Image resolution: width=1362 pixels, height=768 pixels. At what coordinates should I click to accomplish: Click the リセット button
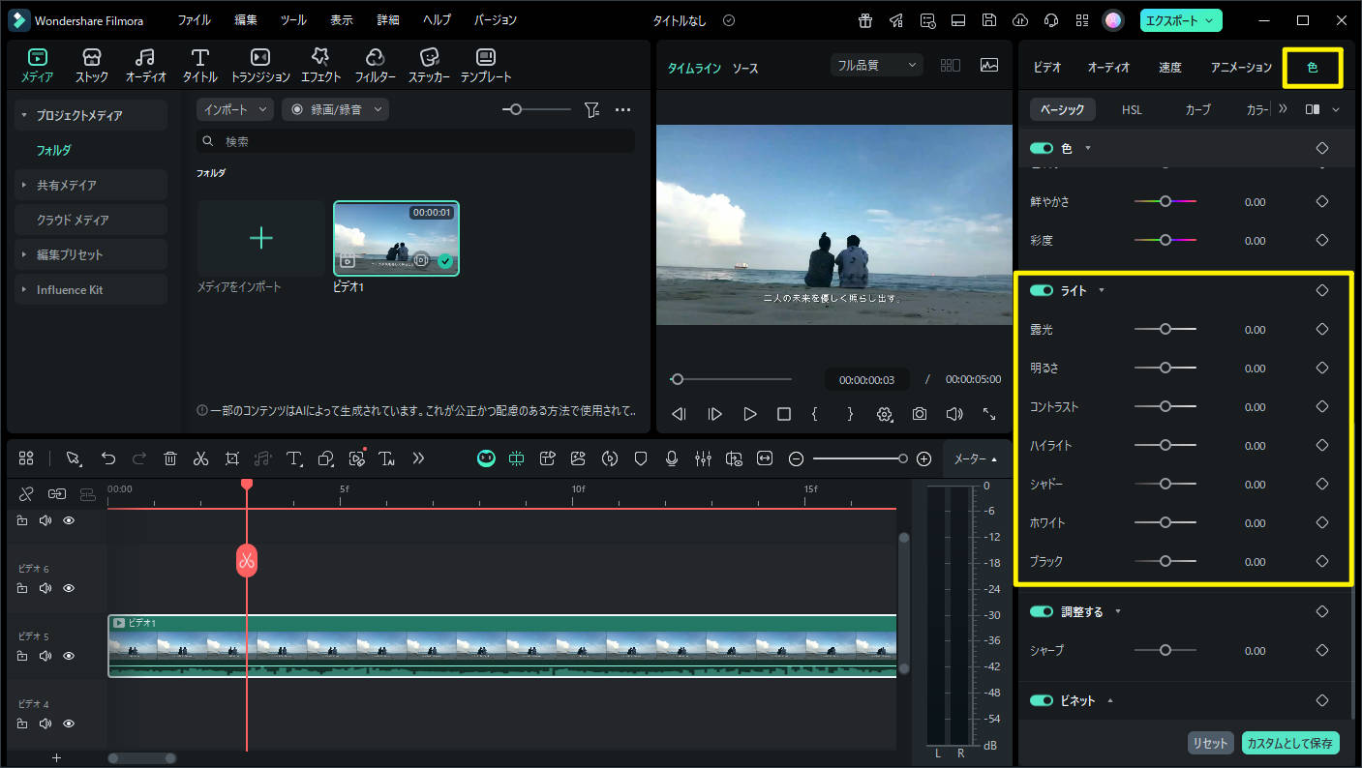click(x=1211, y=743)
